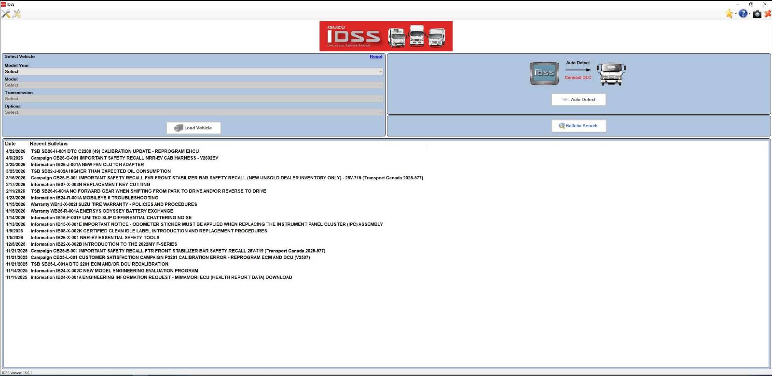Screen dimensions: 772x376
Task: Click the Recent Bulletins column header
Action: [x=49, y=144]
